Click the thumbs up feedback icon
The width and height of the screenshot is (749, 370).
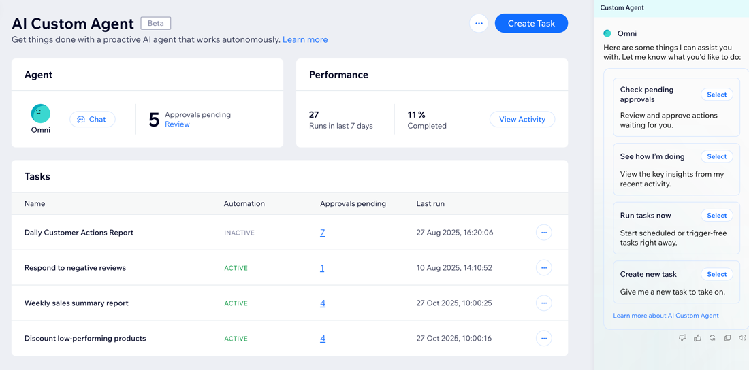click(x=697, y=338)
